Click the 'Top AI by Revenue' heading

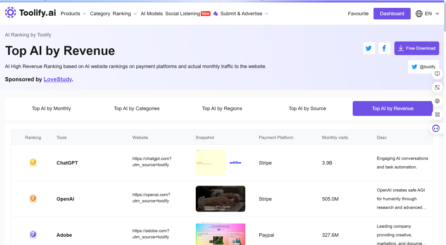pos(60,51)
